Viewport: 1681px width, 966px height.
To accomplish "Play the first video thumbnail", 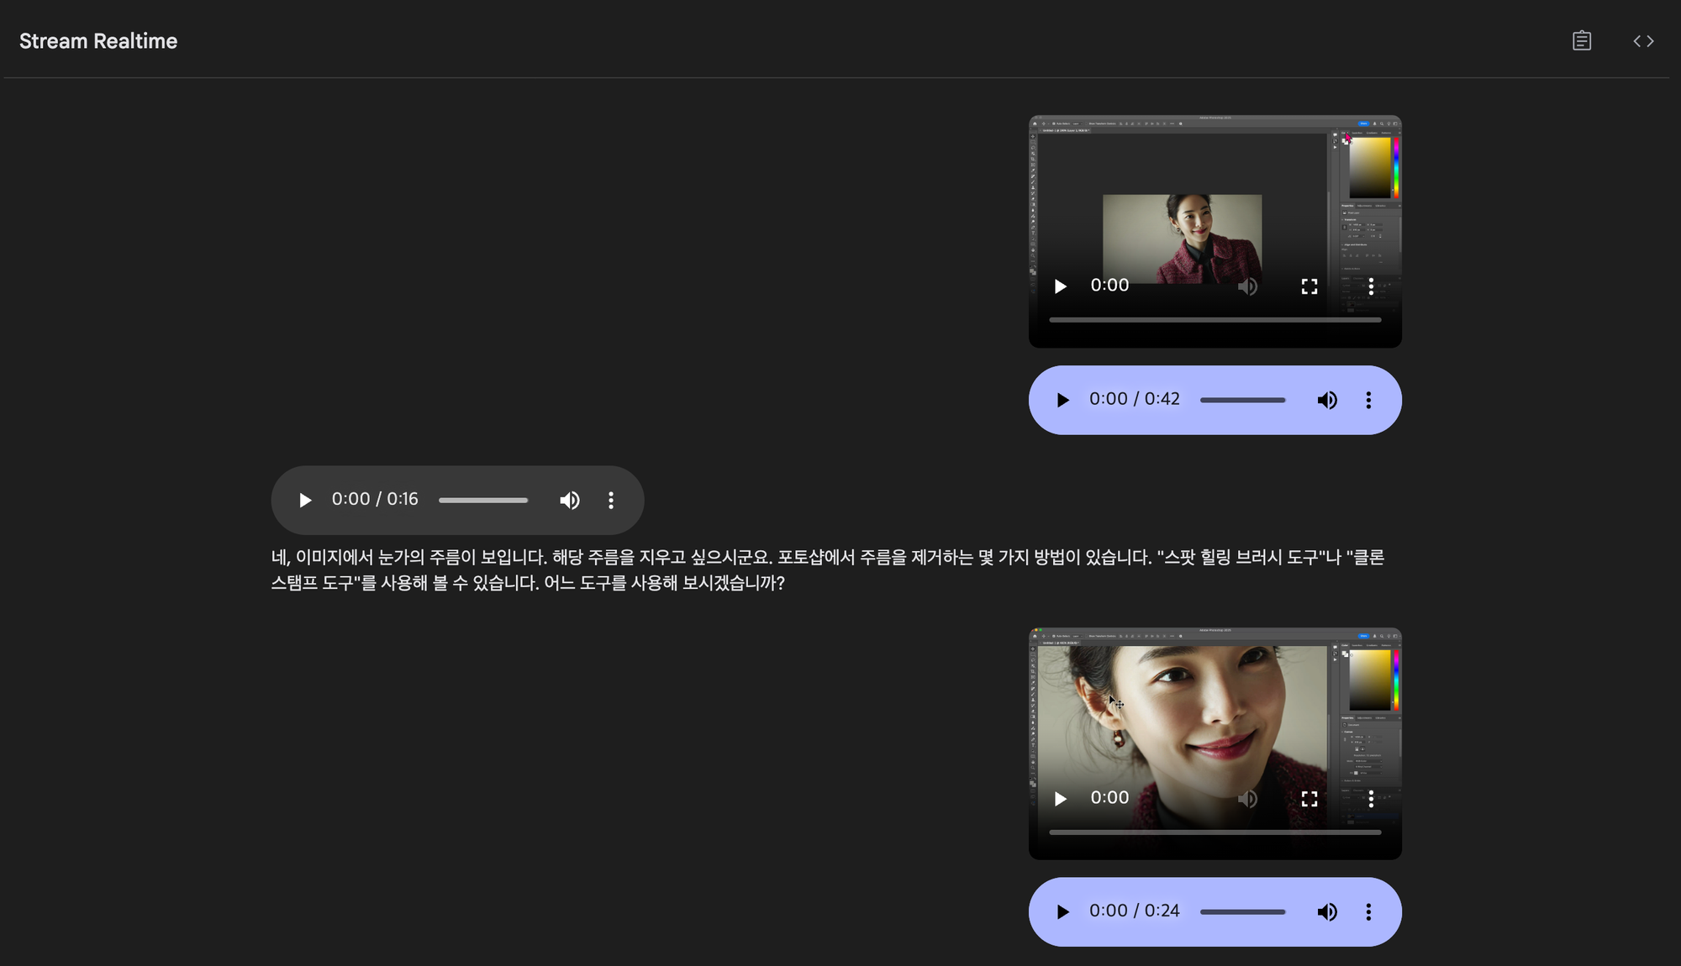I will pyautogui.click(x=1061, y=286).
